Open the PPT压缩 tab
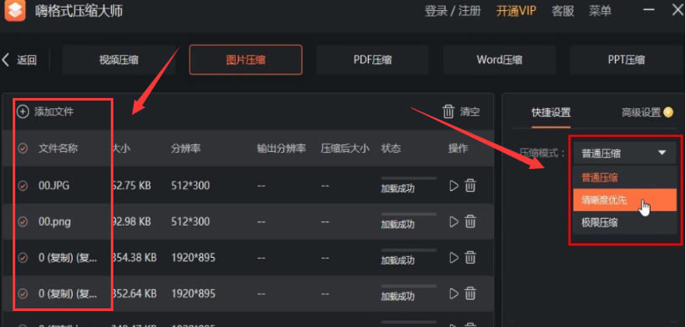The height and width of the screenshot is (327, 686). click(x=626, y=60)
